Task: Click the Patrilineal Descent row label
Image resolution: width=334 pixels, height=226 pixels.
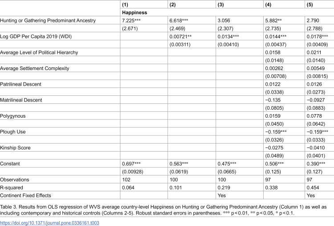Action: (20, 84)
